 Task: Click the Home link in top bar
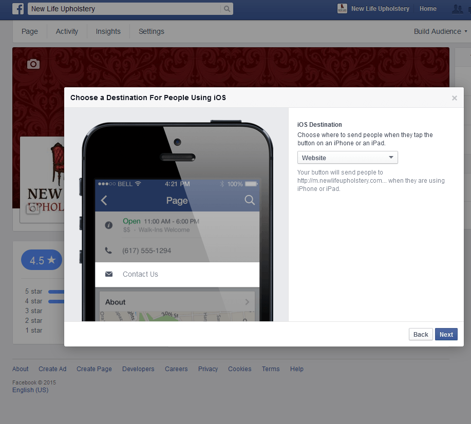point(428,9)
